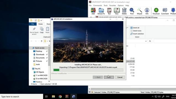Click Type here to search box
Image resolution: width=176 pixels, height=99 pixels.
21,97
